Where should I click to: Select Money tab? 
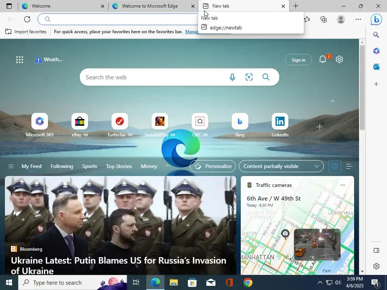tap(149, 167)
